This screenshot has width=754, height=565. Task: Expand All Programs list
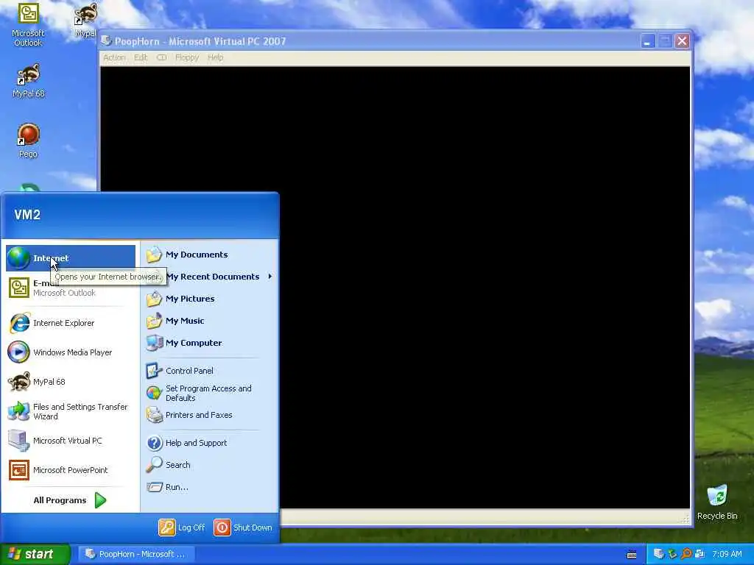[70, 500]
